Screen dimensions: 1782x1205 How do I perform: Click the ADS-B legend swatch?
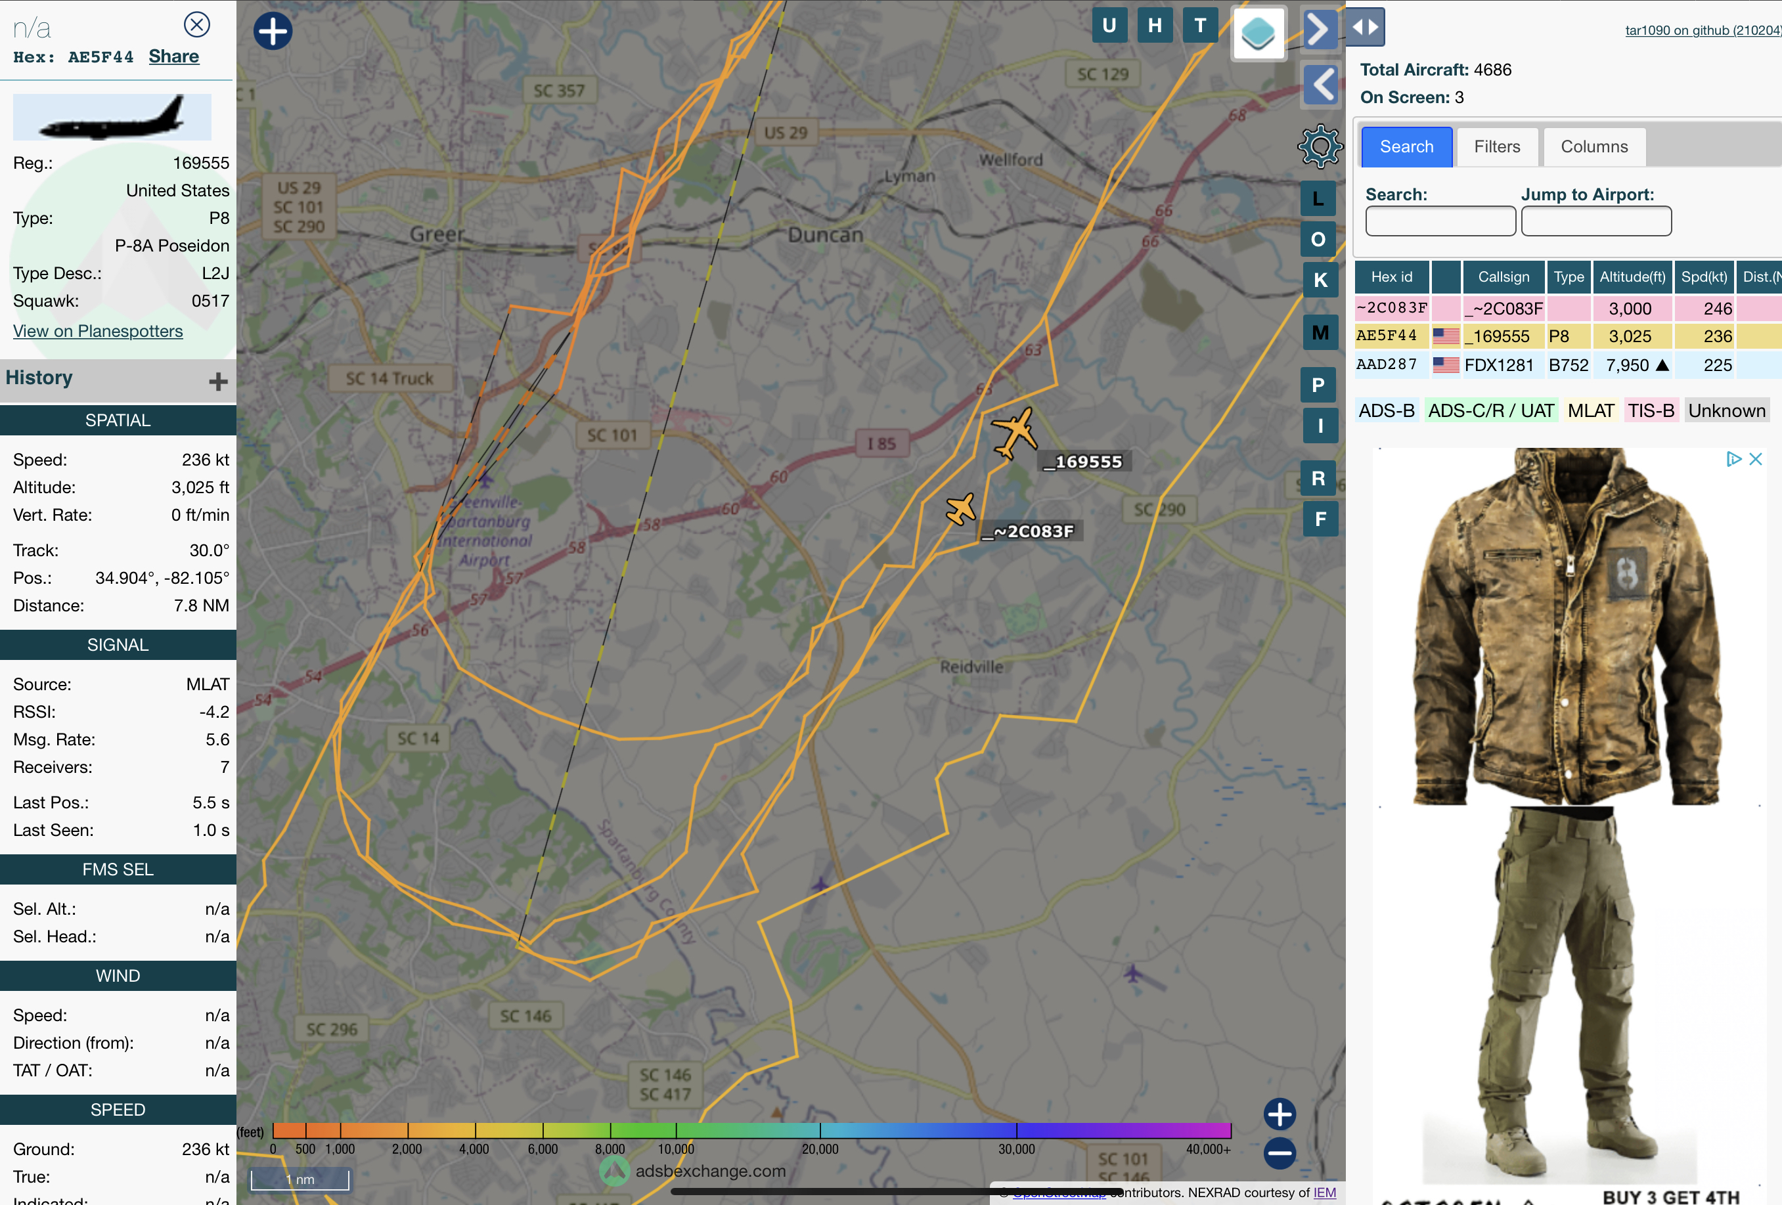point(1387,410)
